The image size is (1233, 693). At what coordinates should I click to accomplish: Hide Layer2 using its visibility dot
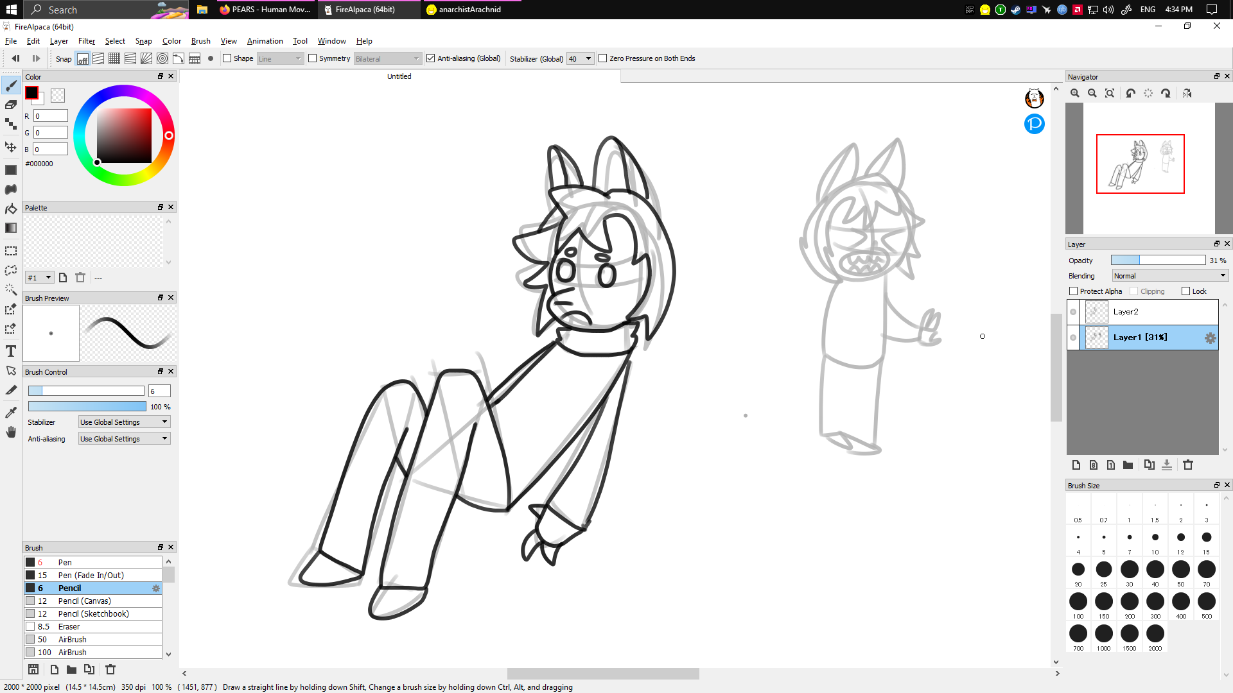(1073, 312)
